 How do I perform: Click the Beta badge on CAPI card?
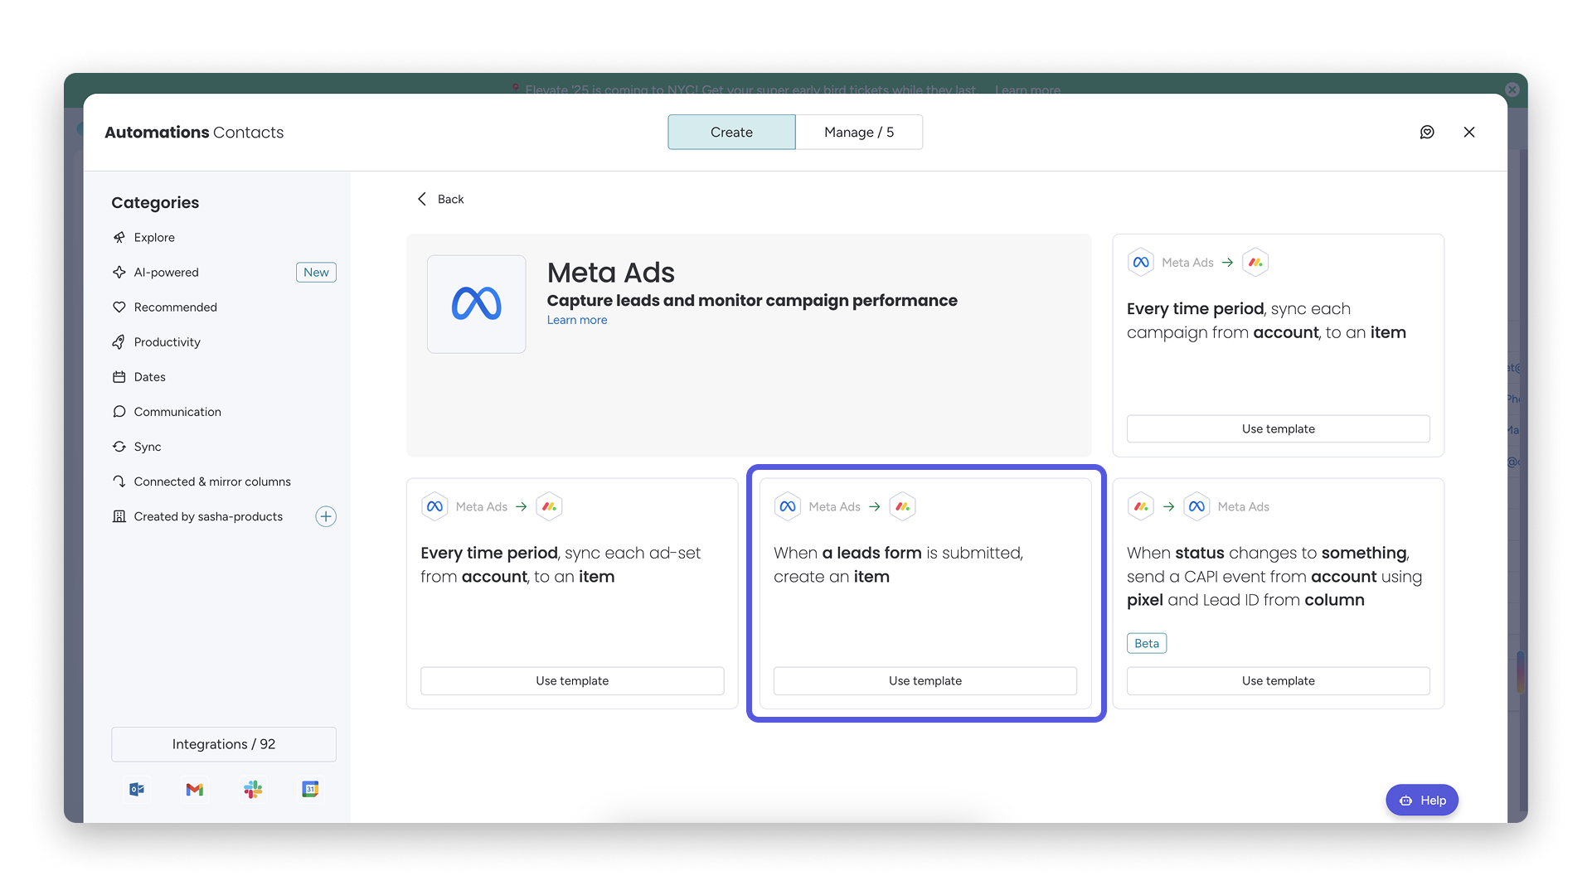(x=1147, y=643)
